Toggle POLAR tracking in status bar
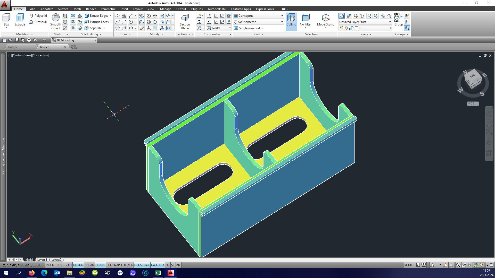Viewport: 495px width, 278px height. click(89, 265)
